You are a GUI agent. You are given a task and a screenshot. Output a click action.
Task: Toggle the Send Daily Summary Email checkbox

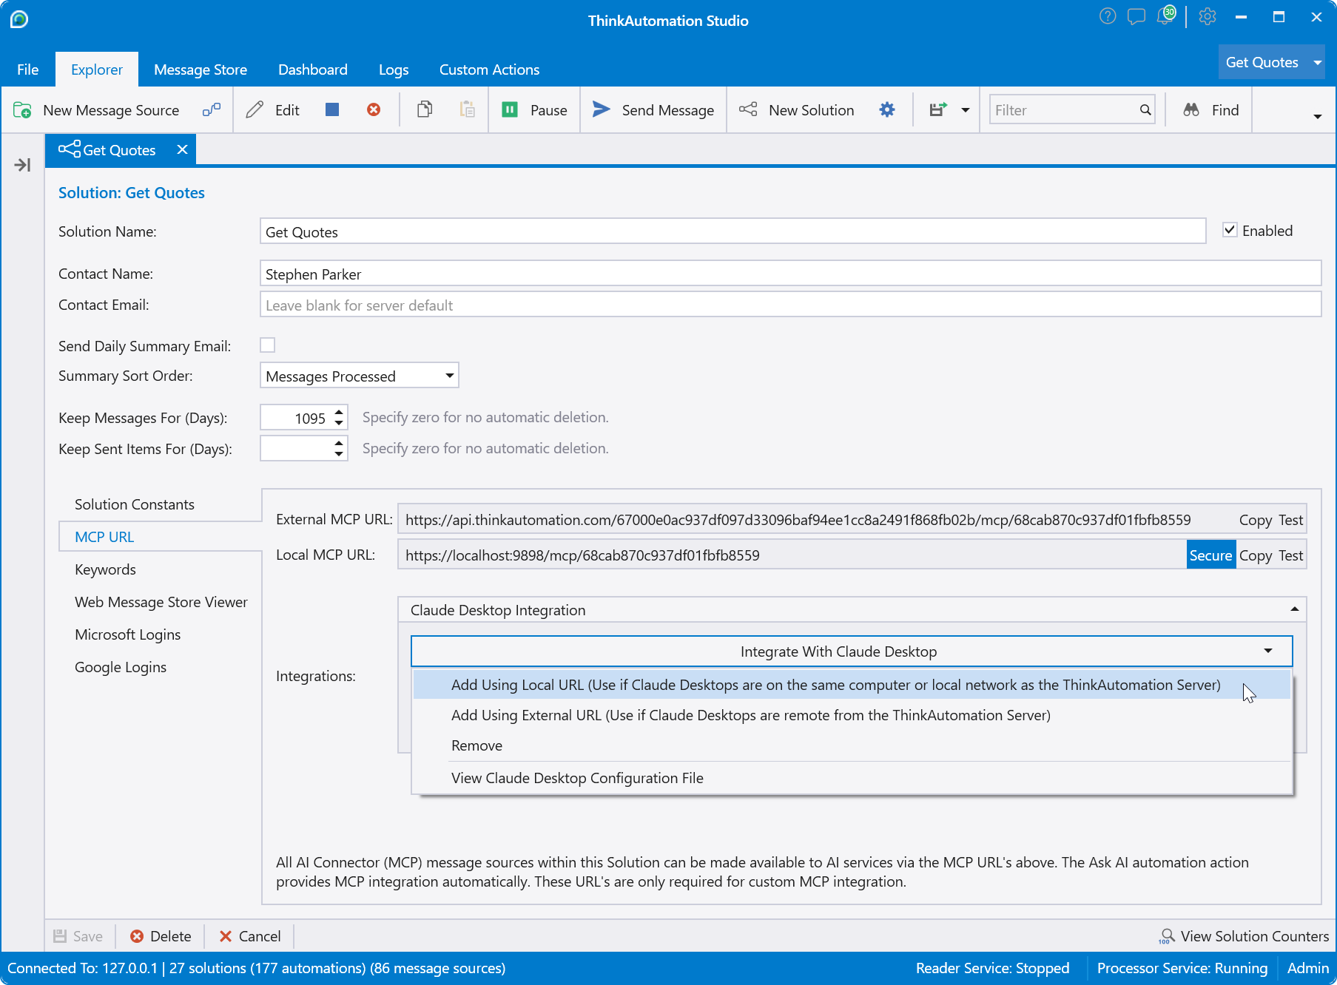tap(268, 345)
